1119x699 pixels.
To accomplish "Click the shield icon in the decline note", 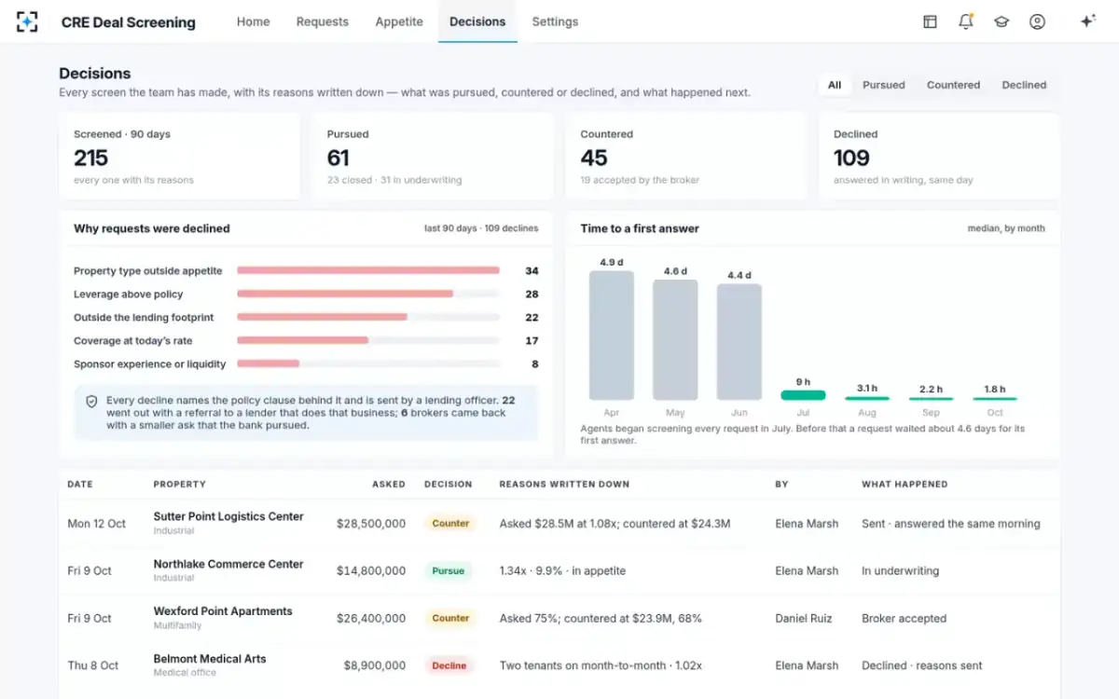I will 91,401.
